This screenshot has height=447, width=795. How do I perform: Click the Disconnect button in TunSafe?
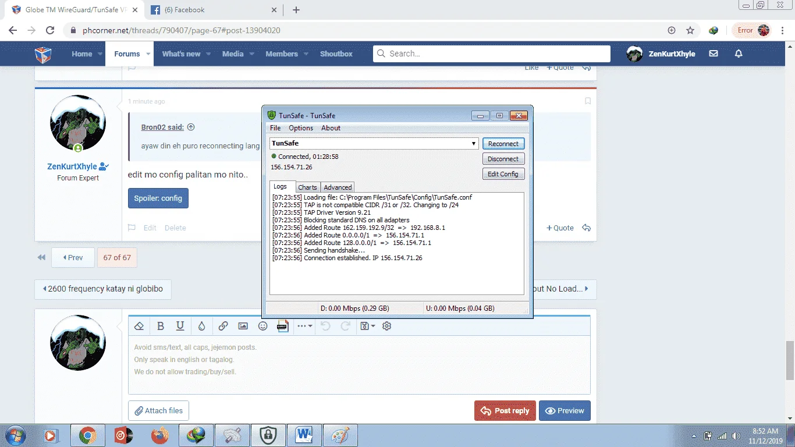coord(503,159)
